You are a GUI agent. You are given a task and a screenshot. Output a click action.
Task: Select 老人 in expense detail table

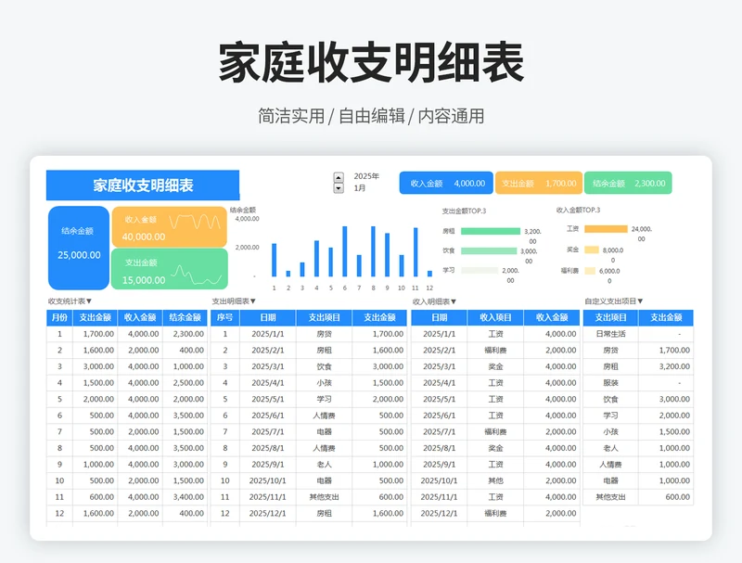coord(324,464)
